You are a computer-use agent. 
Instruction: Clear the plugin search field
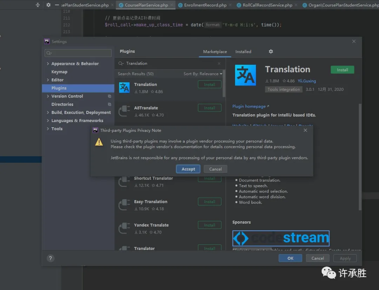219,63
